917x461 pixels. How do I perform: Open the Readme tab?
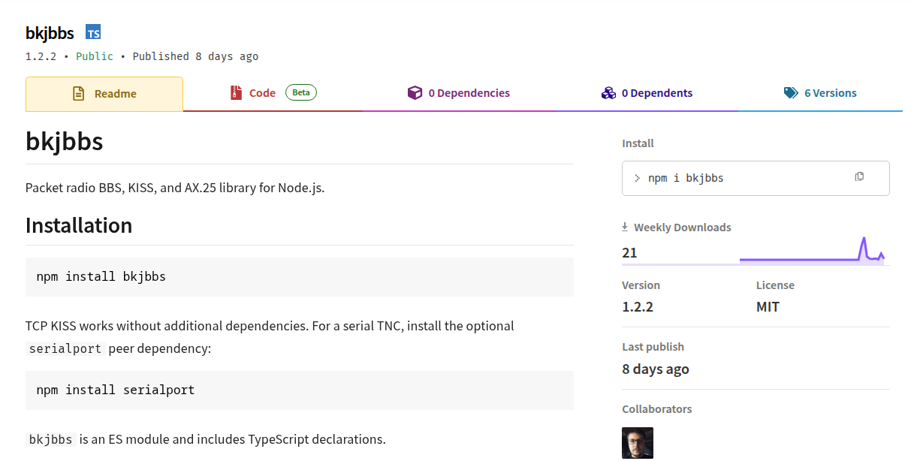pos(104,94)
